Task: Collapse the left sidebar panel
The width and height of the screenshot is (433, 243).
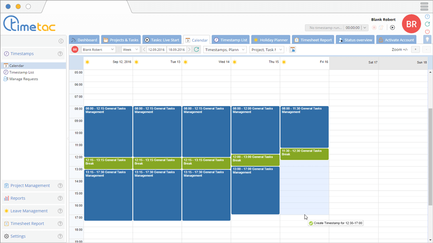Action: click(x=61, y=41)
